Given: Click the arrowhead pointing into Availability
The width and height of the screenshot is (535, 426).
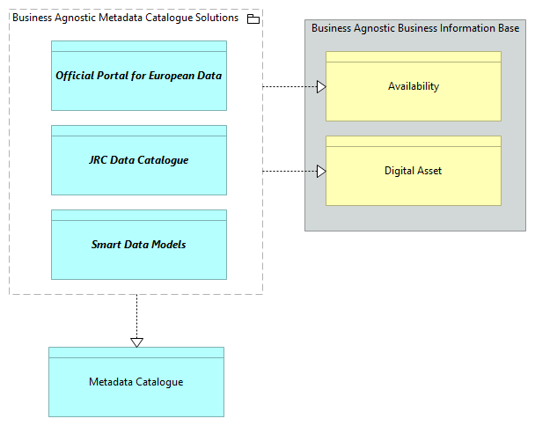Looking at the screenshot, I should [321, 87].
